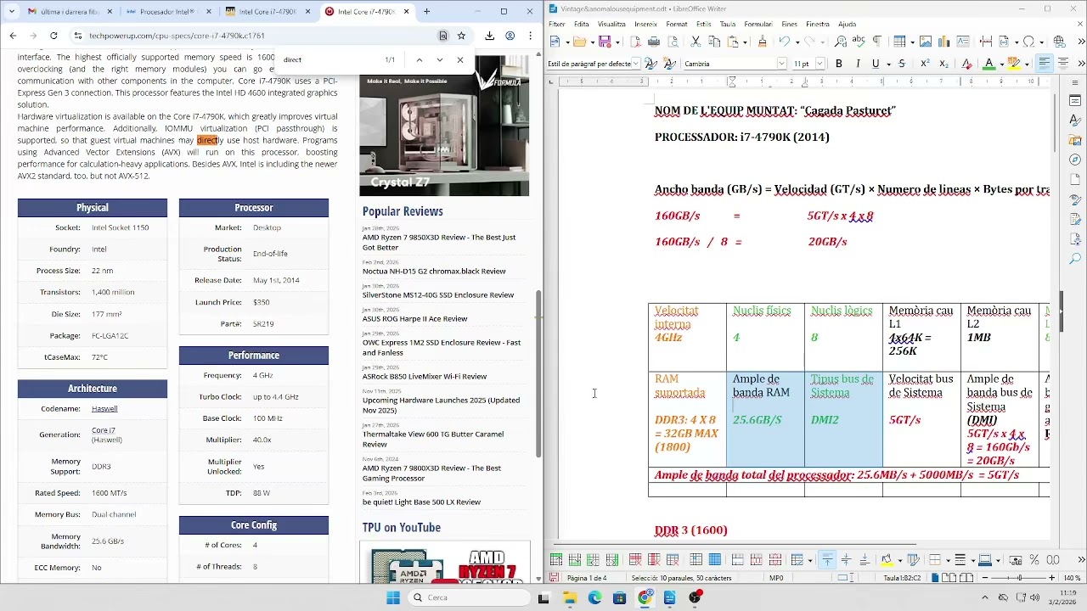Viewport: 1087px width, 611px height.
Task: Open the AMD Ryzen 7 9850X3D Review link
Action: [439, 243]
